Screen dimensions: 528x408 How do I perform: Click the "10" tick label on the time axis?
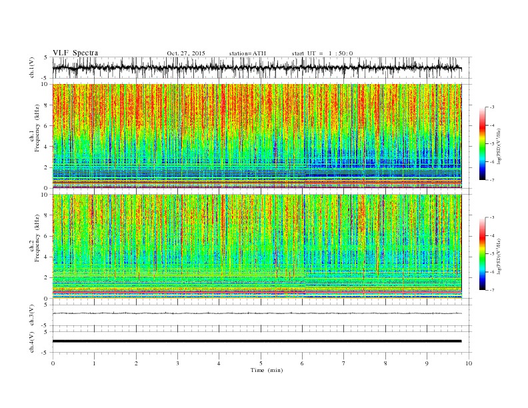(x=469, y=363)
